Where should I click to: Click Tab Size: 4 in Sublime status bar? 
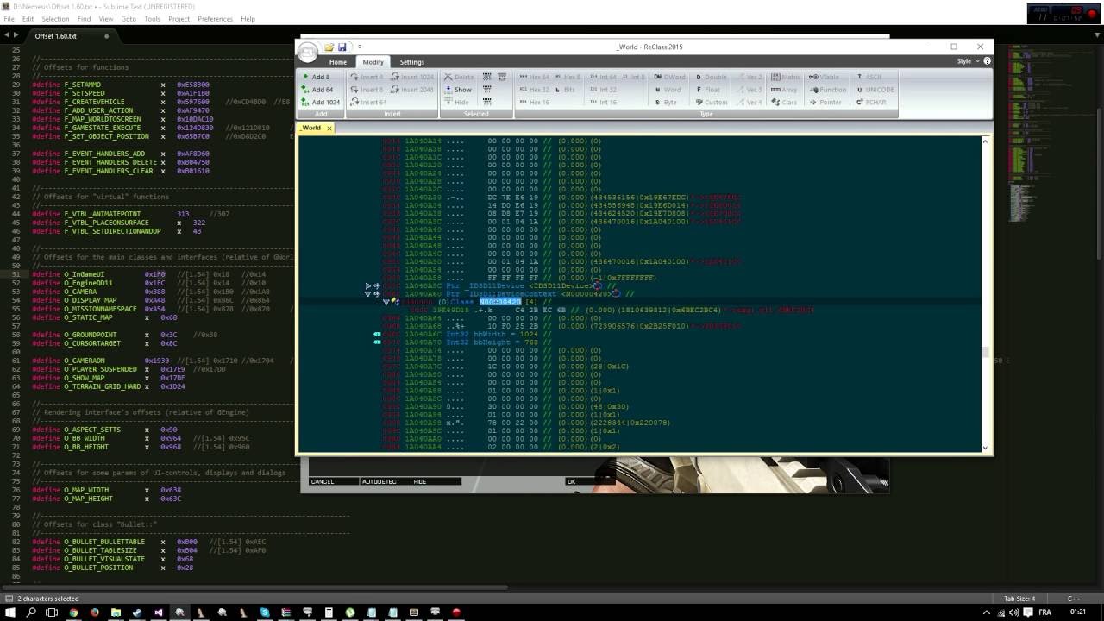pos(1019,599)
